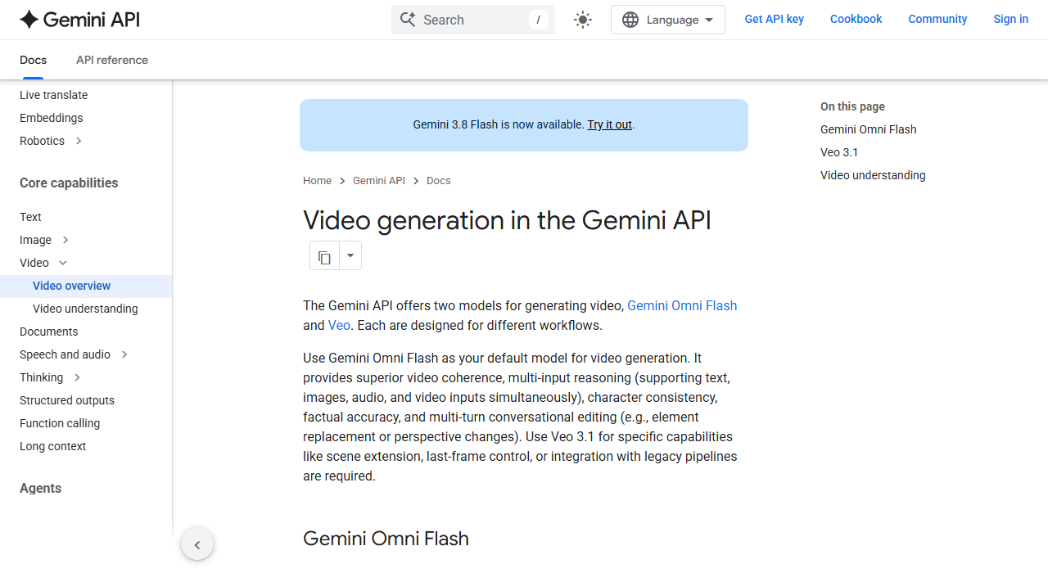
Task: Switch to the Docs tab
Action: 34,60
